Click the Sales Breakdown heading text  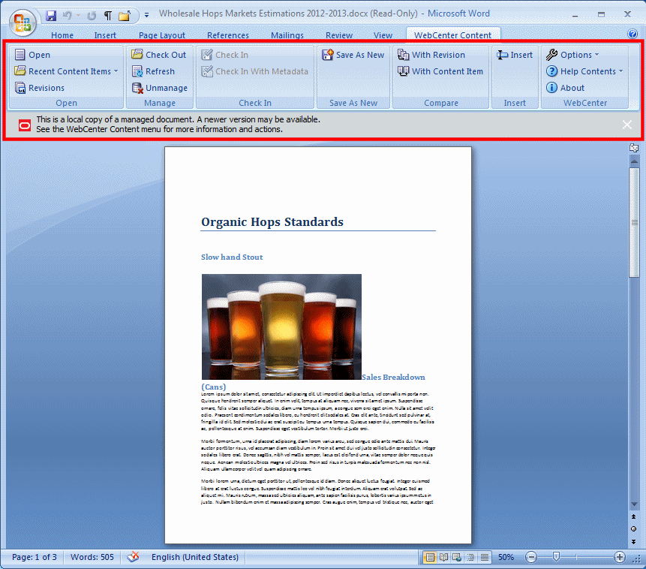point(393,377)
